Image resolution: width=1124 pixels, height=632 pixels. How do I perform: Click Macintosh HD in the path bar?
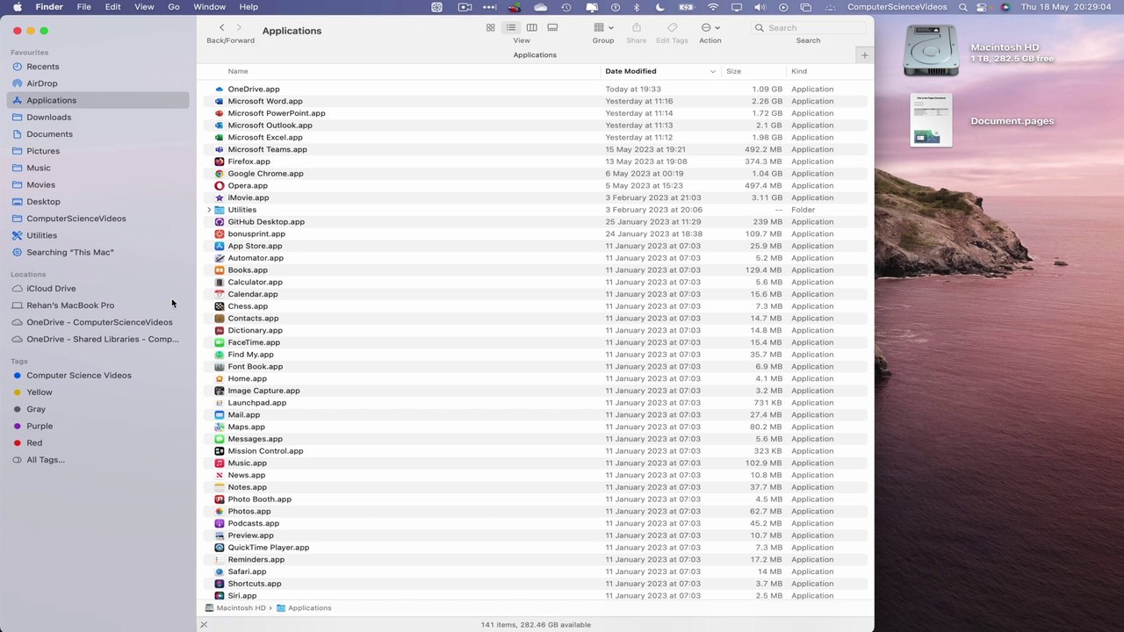[x=235, y=608]
